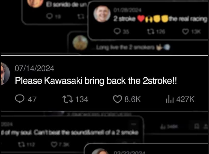Open smiling man avatar on 01/28/2024 tweet
Image resolution: width=209 pixels, height=154 pixels.
click(102, 14)
